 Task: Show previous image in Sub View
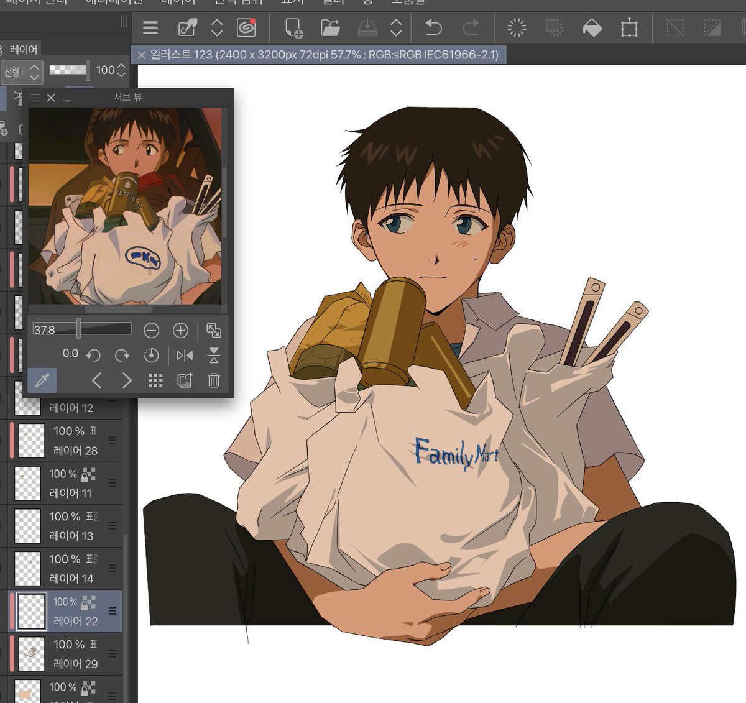[96, 380]
